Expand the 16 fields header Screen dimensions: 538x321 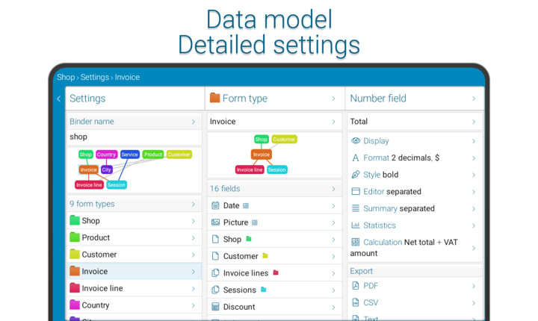pos(333,189)
